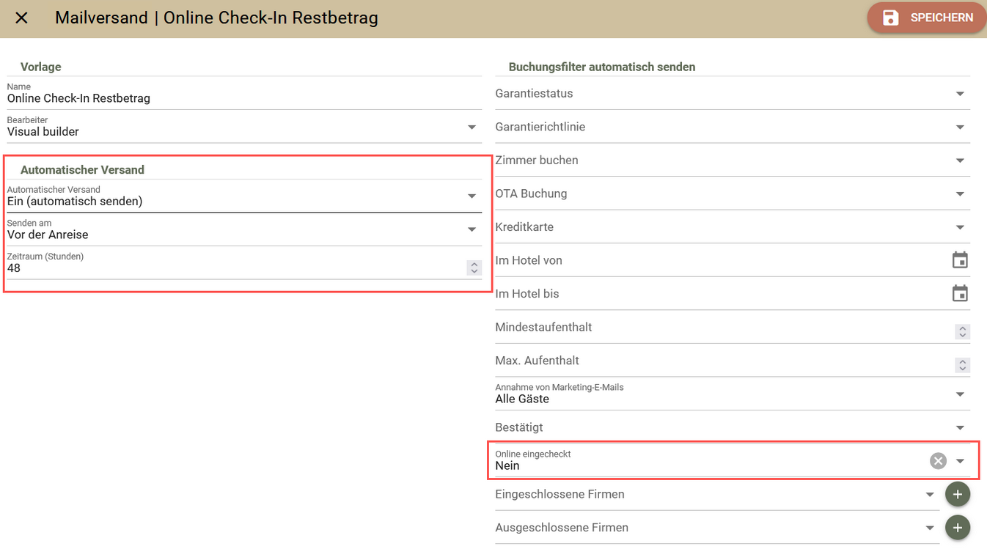Expand the OTA Buchung dropdown
987x560 pixels.
pos(733,194)
